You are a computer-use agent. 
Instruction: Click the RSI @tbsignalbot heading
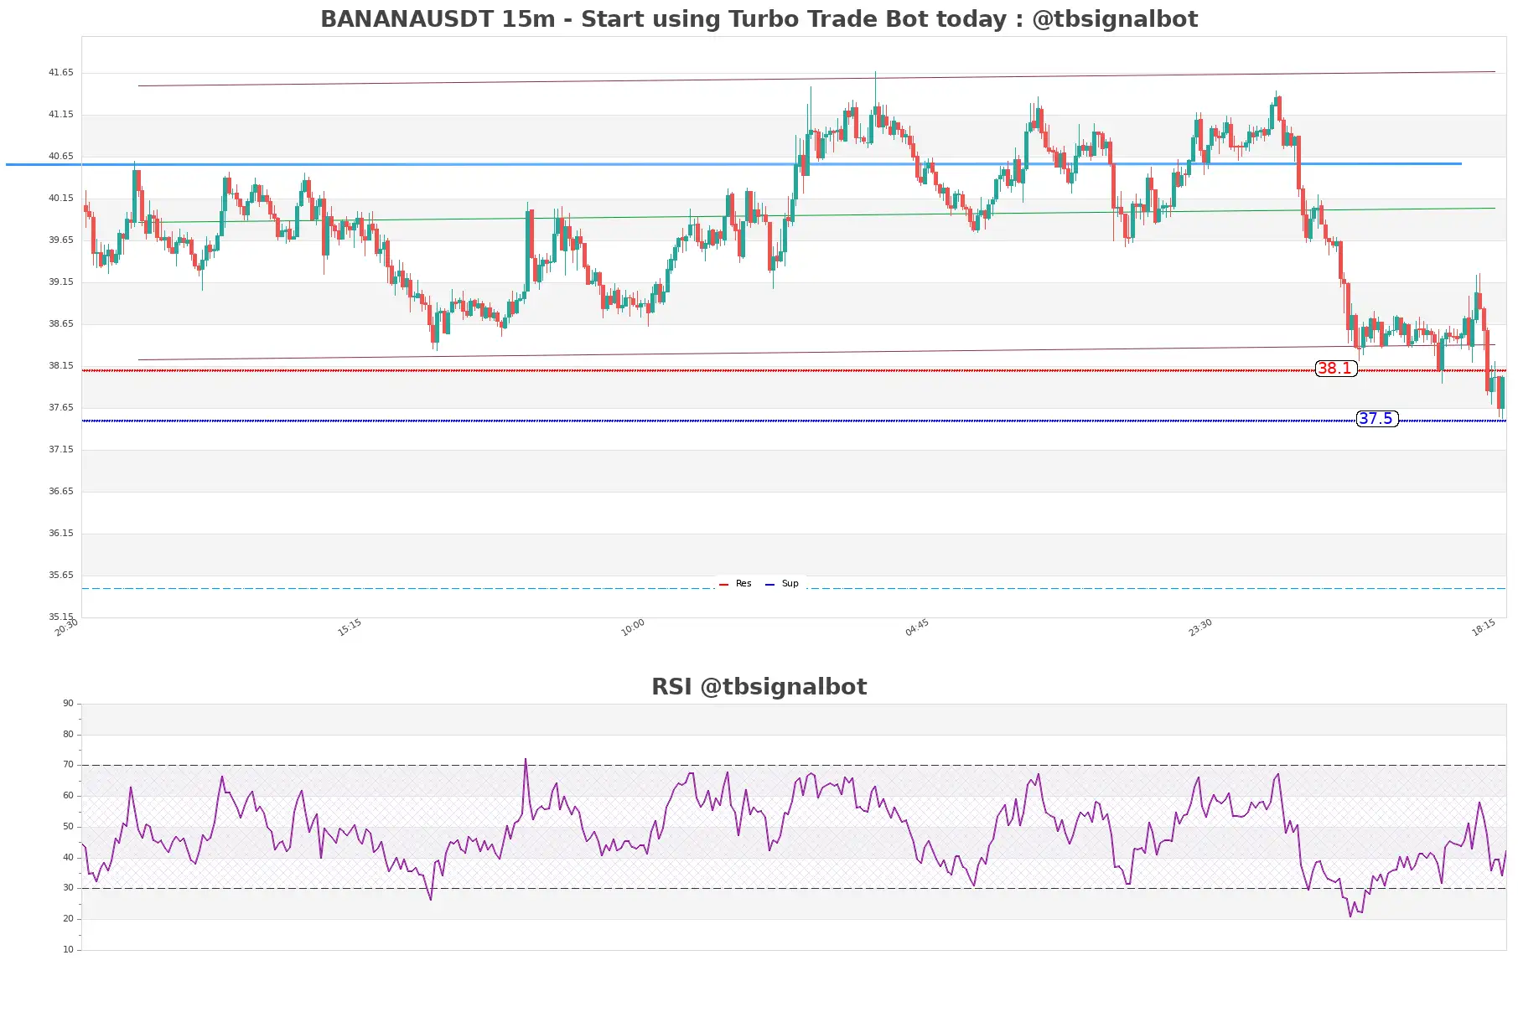click(759, 687)
